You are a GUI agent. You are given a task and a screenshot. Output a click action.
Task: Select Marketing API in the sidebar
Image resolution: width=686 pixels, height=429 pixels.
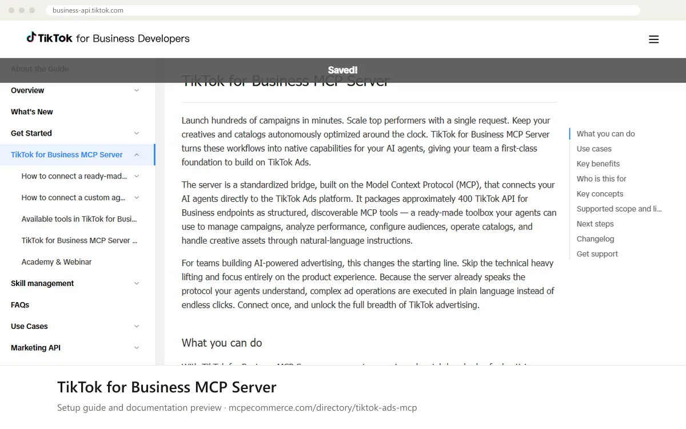pos(35,348)
